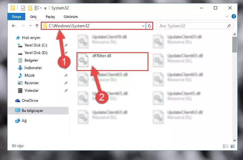Open the Customize Quick Access Toolbar dropdown
The height and width of the screenshot is (160, 243).
(x=45, y=8)
